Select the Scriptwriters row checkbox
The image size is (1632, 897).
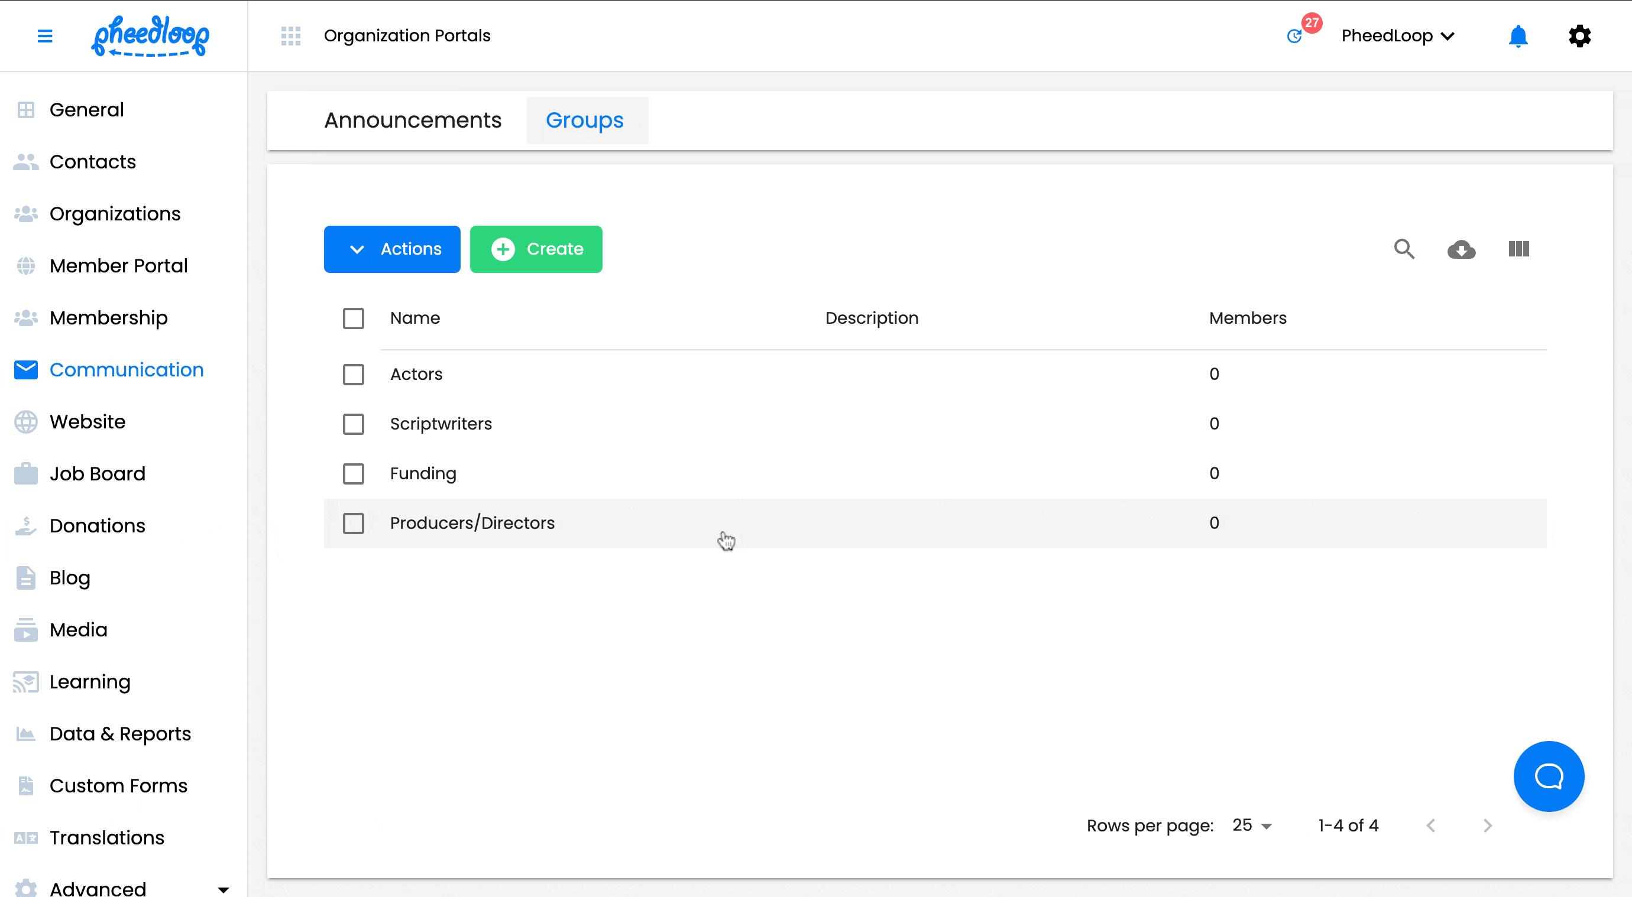(x=353, y=424)
